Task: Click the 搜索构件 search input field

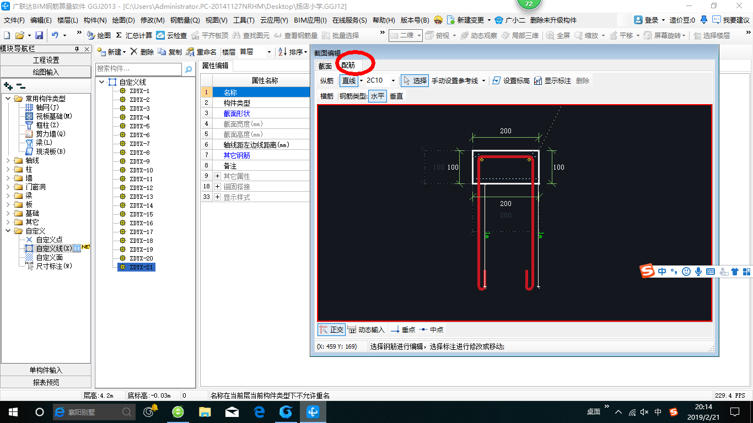Action: 138,69
